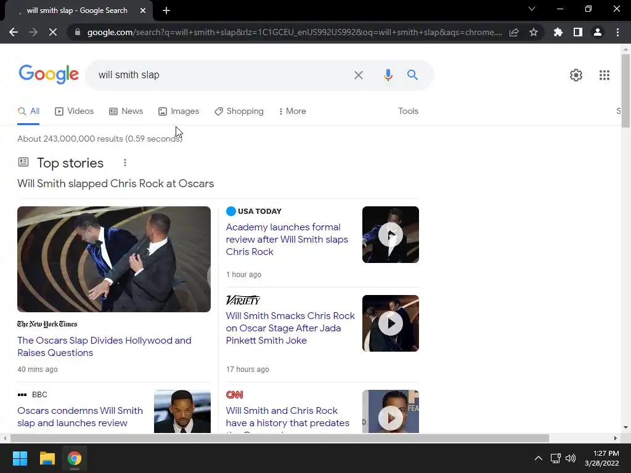The image size is (631, 473).
Task: Click the scroll right arrow
Action: 615,438
